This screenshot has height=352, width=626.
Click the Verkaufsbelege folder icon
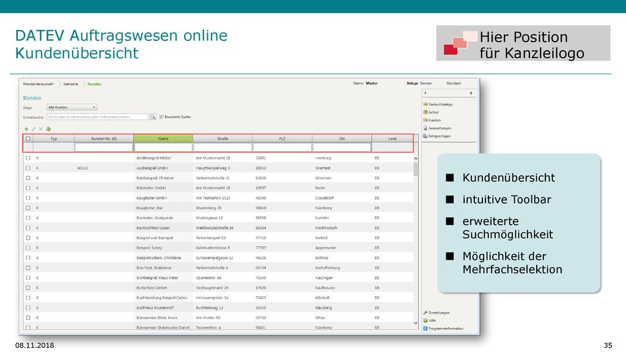pos(425,104)
